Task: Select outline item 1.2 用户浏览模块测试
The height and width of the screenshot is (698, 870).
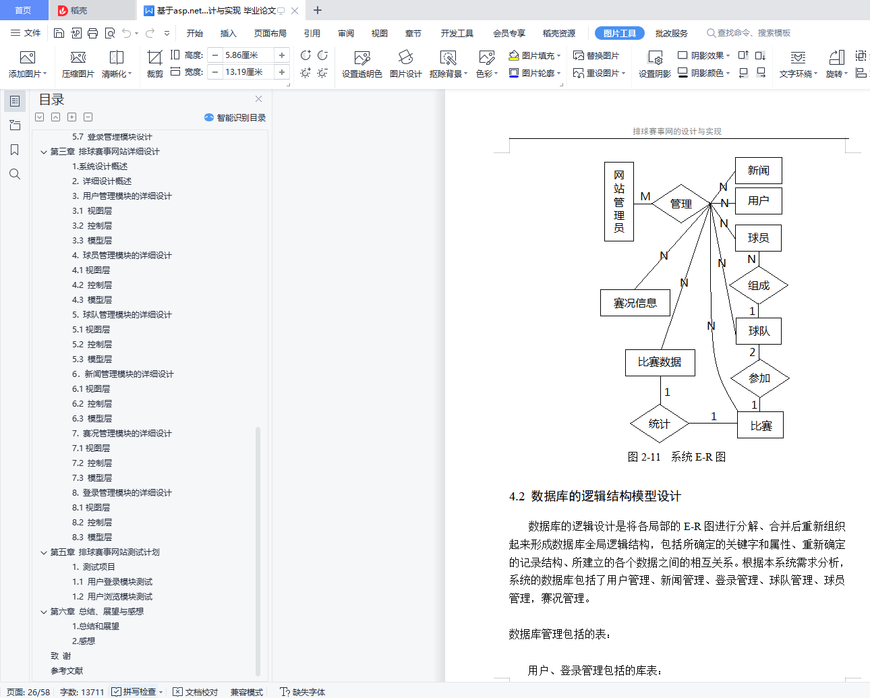Action: 113,597
